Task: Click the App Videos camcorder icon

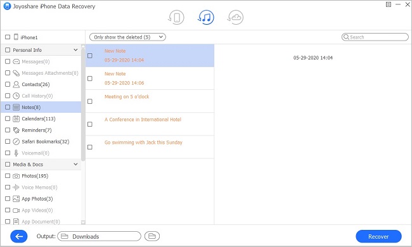Action: pos(16,210)
